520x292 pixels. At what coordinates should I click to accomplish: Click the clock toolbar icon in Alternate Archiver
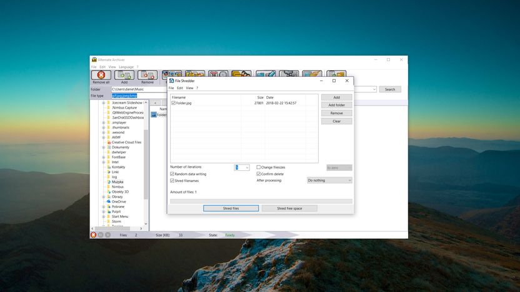(x=218, y=74)
